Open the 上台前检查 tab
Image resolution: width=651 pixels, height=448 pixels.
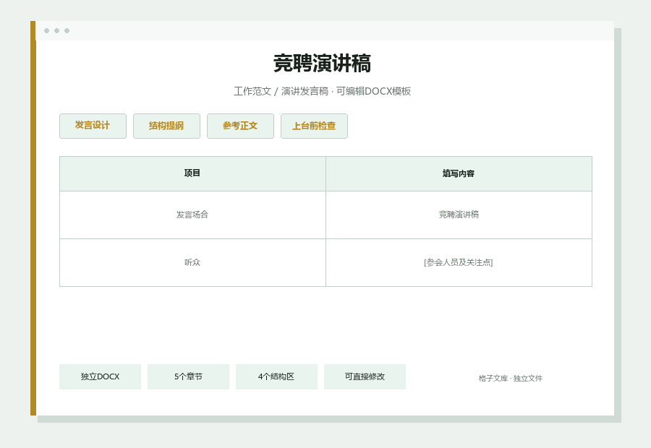pos(315,126)
